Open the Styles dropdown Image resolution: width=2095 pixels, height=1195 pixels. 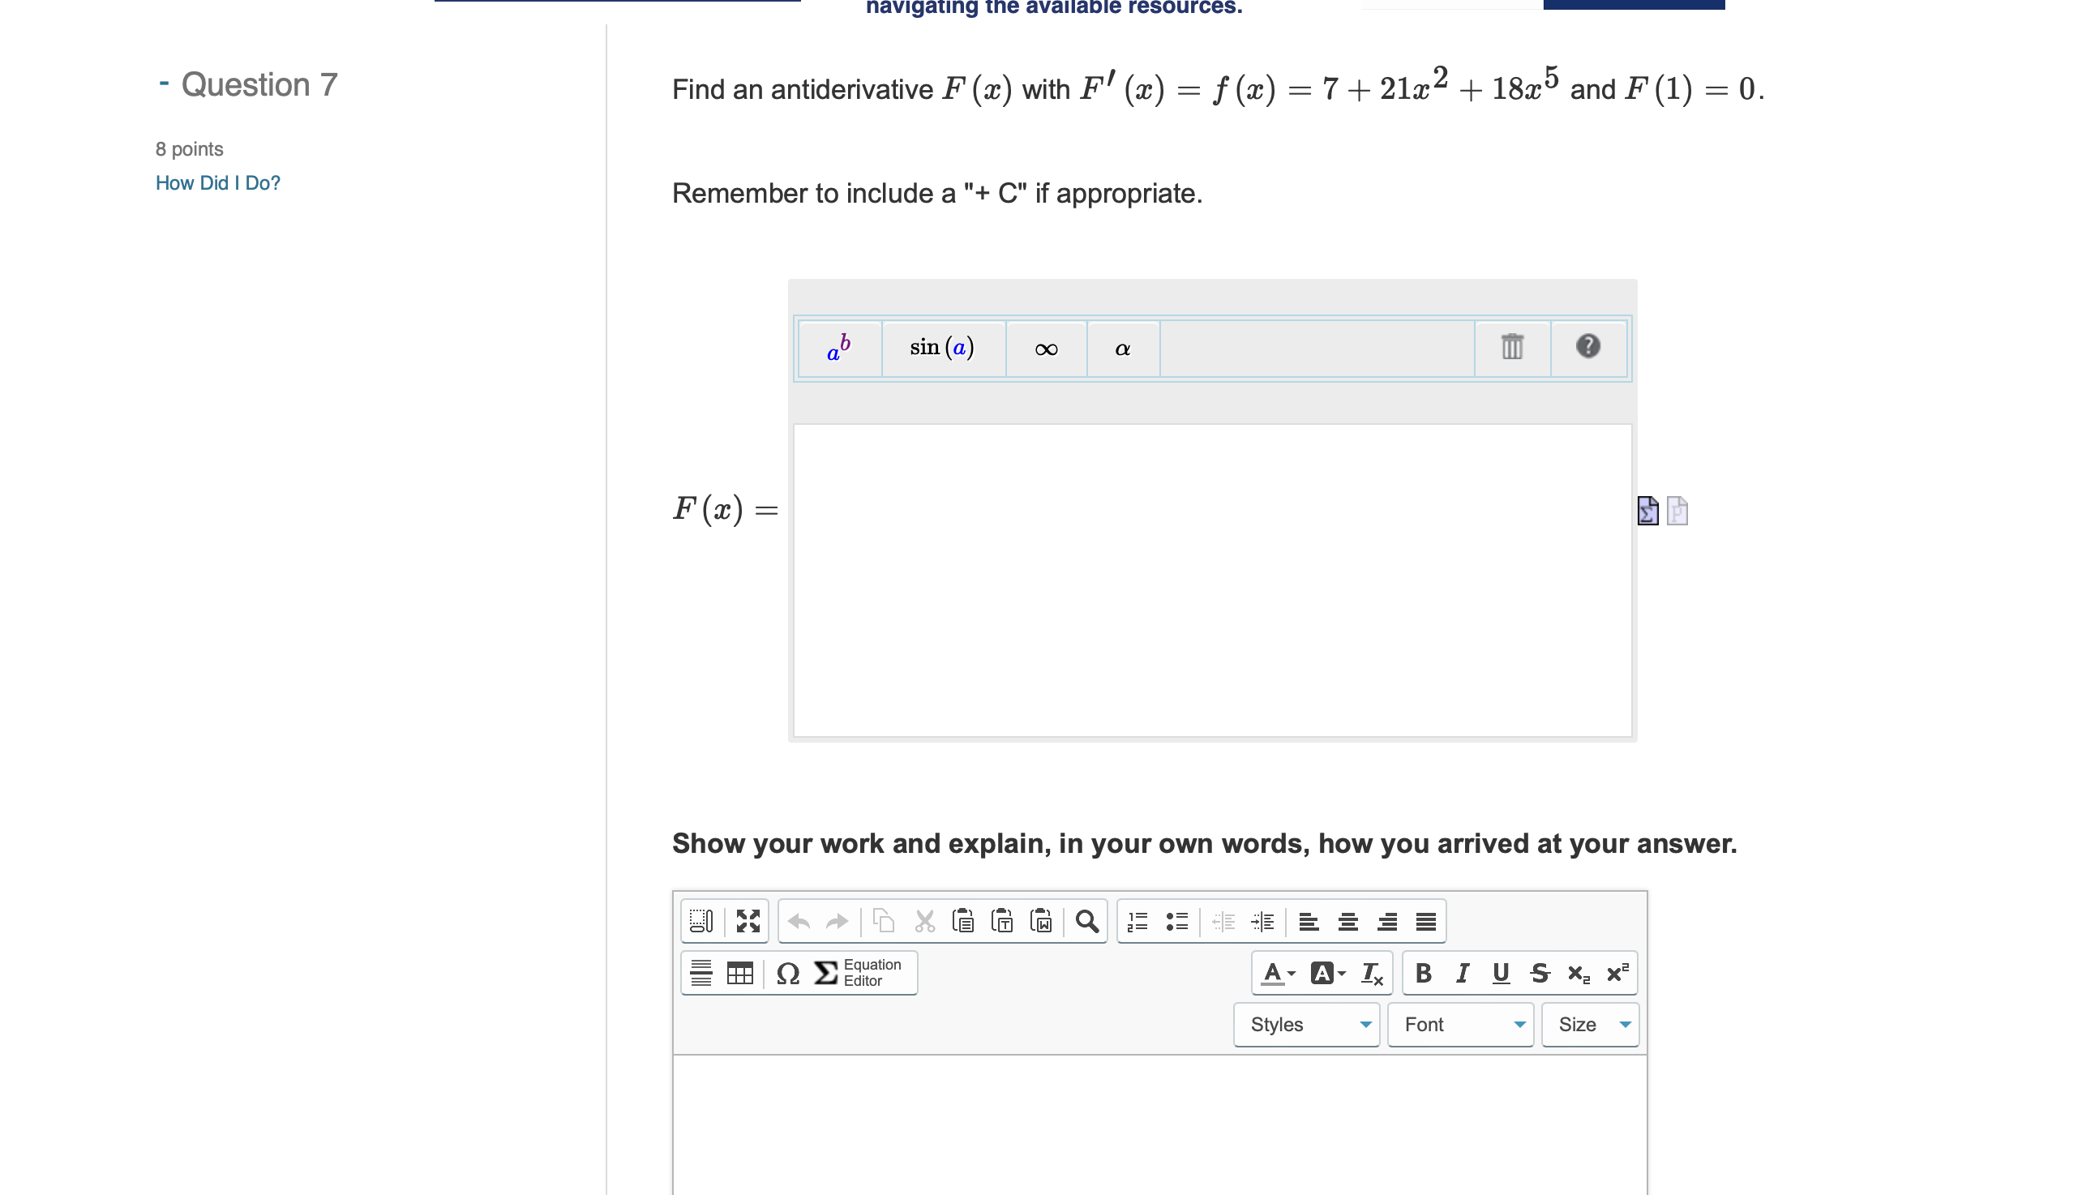[1305, 1024]
